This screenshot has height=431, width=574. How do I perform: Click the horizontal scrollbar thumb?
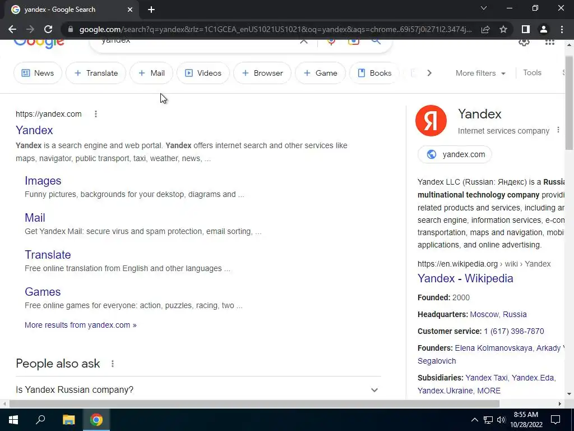(254, 404)
